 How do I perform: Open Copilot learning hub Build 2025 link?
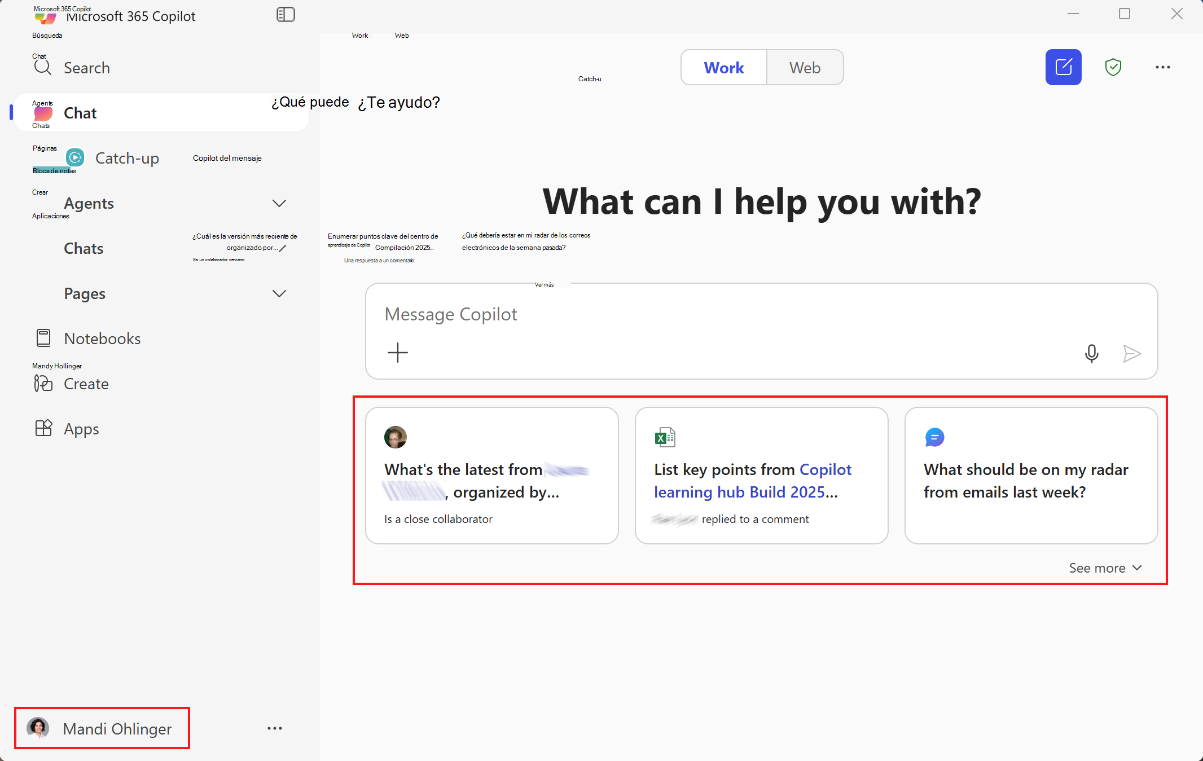click(753, 481)
